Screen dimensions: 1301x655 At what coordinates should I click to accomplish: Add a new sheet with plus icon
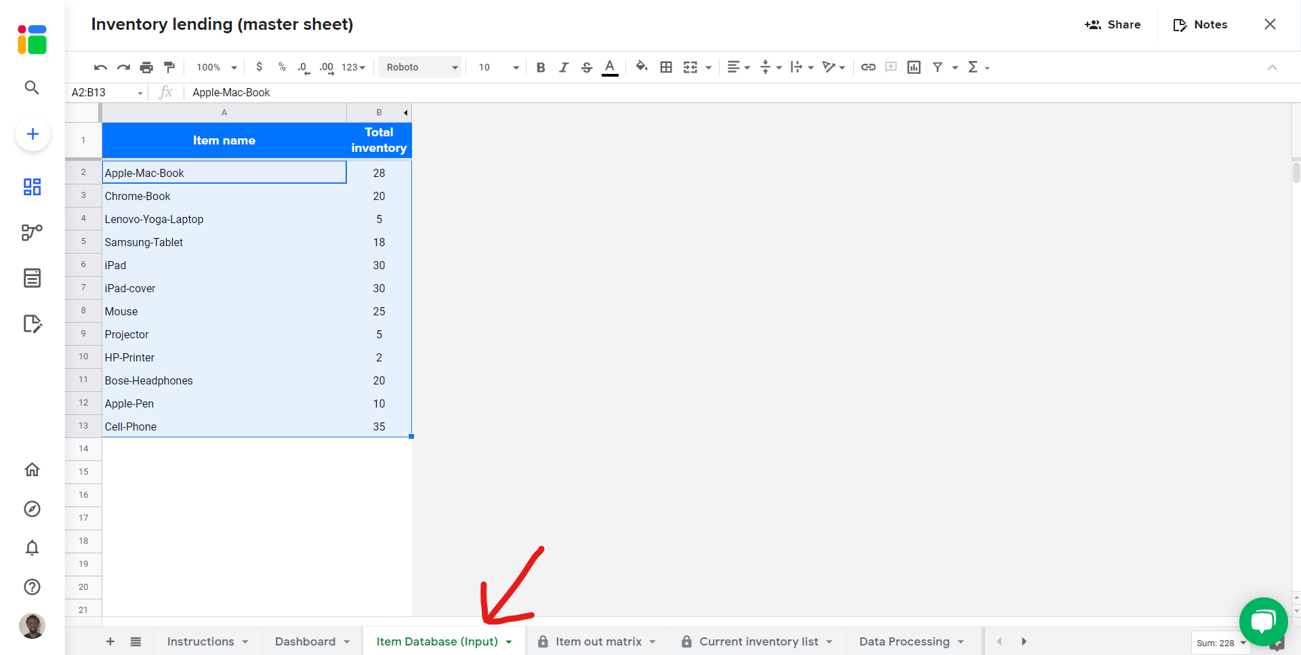coord(110,641)
